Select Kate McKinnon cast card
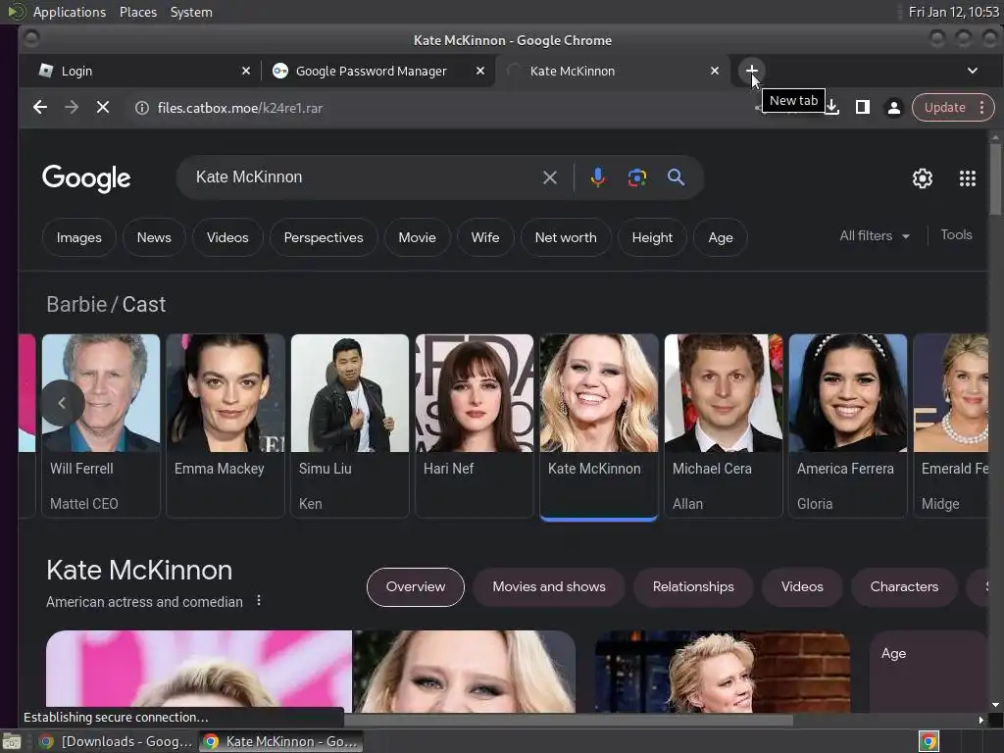1004x753 pixels. tap(599, 426)
